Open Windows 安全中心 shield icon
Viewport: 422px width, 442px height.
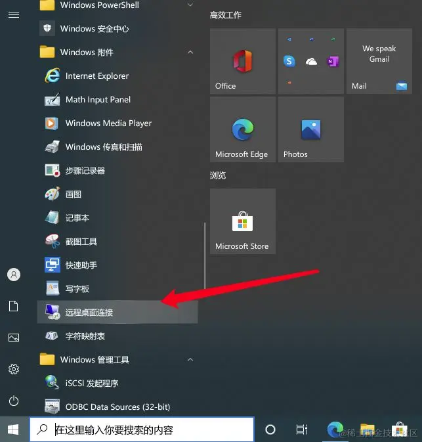tap(47, 28)
